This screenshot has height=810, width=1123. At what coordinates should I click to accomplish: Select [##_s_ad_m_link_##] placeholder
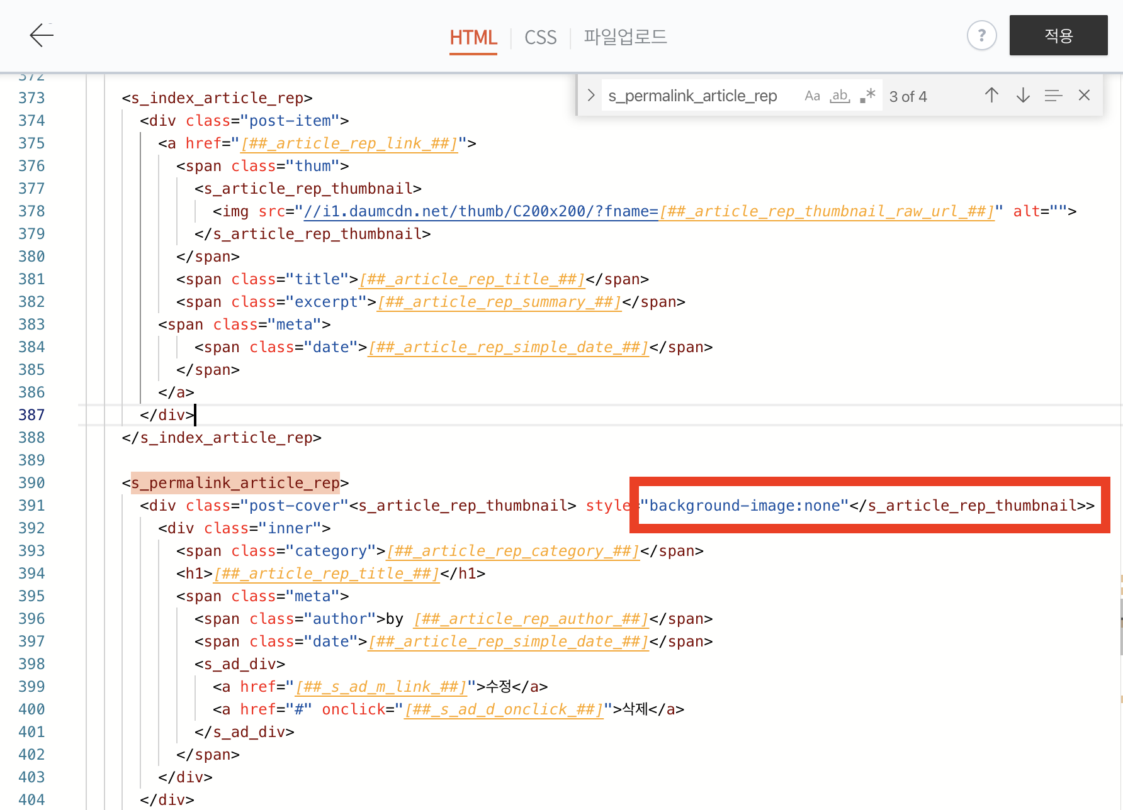tap(381, 687)
